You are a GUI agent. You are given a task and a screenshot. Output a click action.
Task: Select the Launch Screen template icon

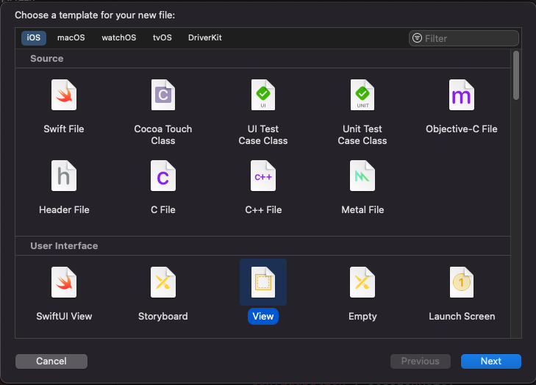tap(462, 282)
